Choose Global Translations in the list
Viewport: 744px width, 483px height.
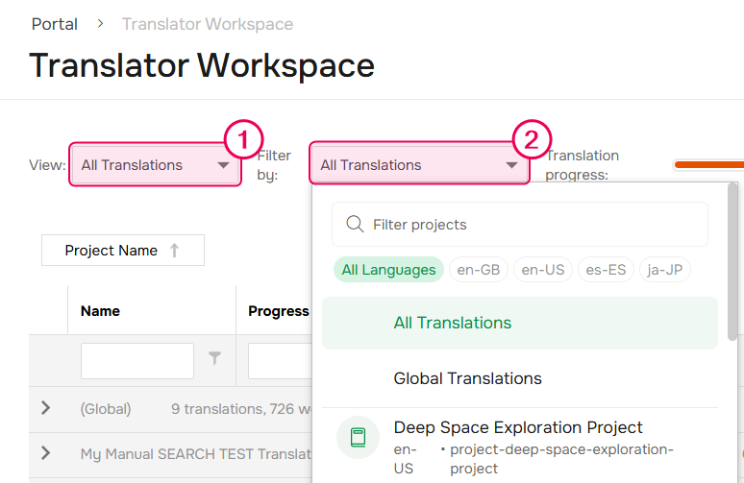pyautogui.click(x=520, y=378)
